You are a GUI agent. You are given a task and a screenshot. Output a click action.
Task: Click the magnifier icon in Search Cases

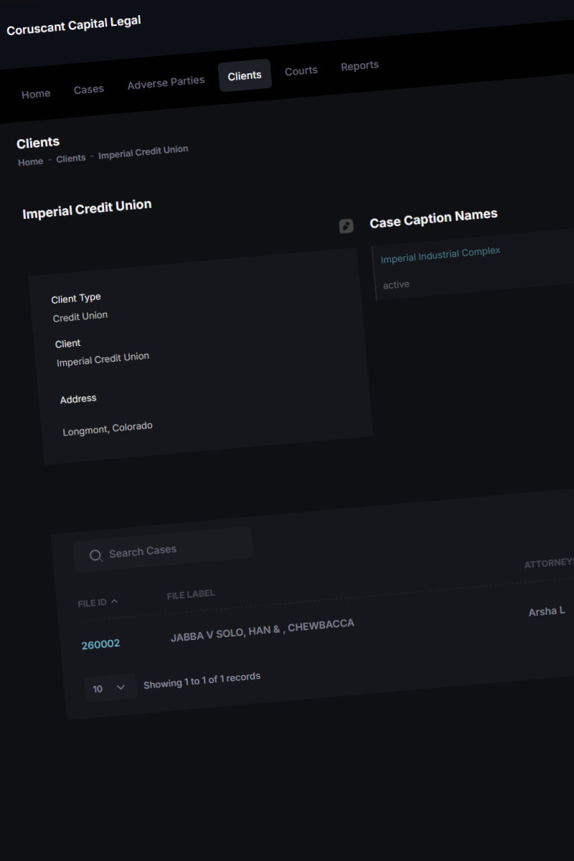point(95,555)
